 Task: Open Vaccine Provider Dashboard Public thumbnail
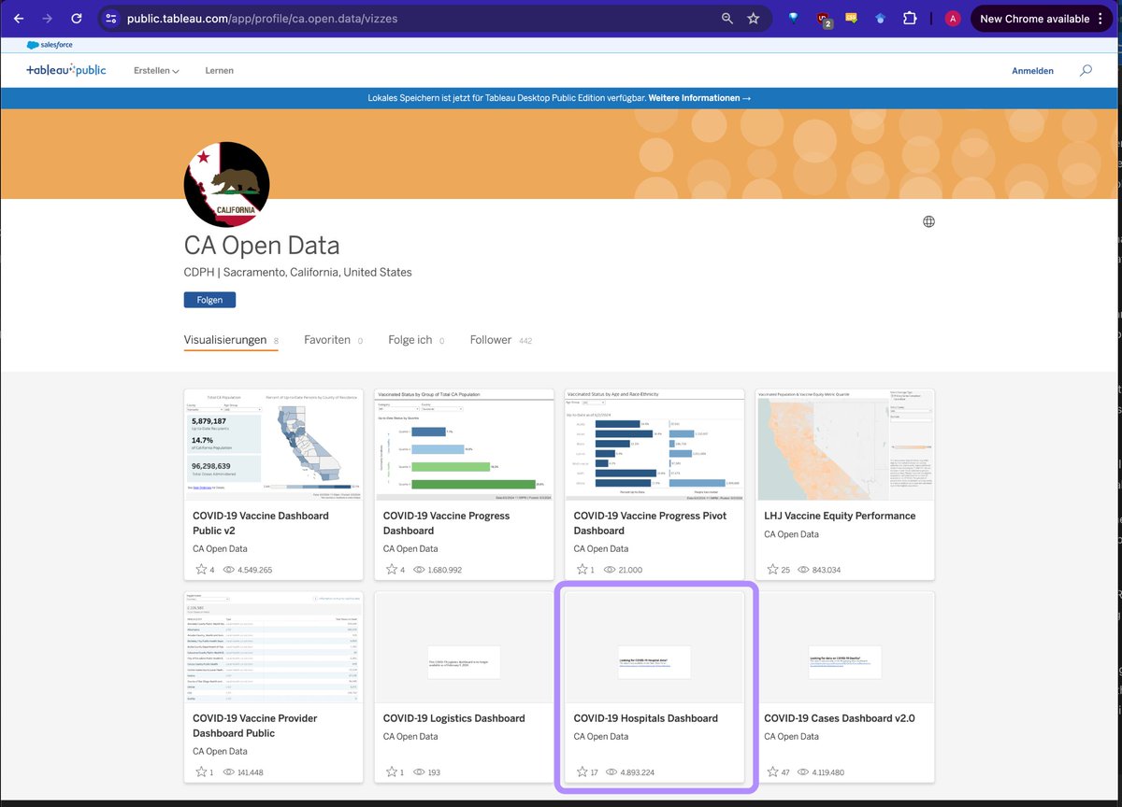coord(273,647)
